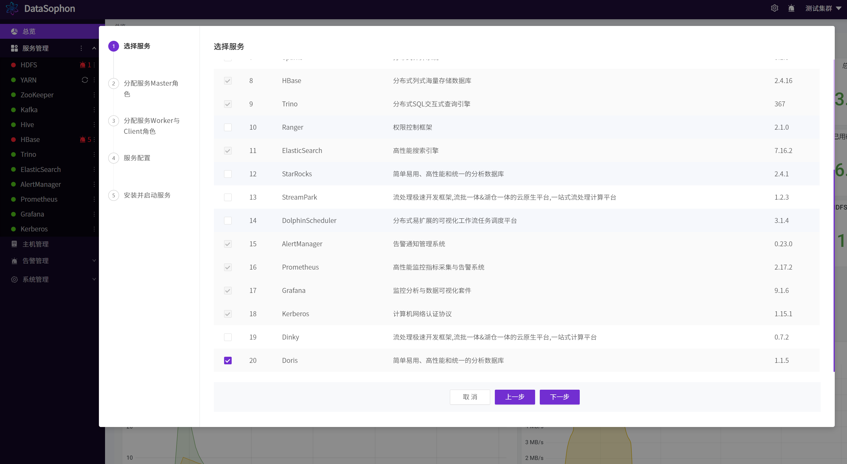Image resolution: width=847 pixels, height=464 pixels.
Task: Check the Dinky service checkbox
Action: click(228, 337)
